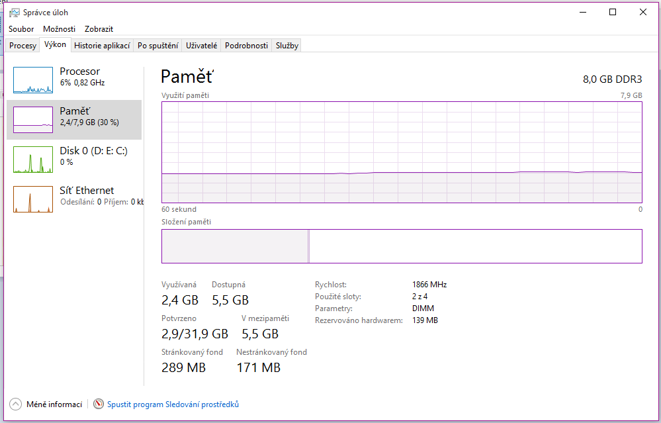
Task: Switch to the Procesy tab
Action: click(23, 46)
